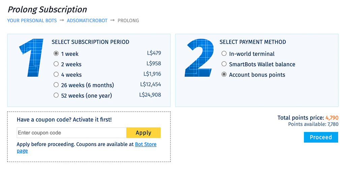Select the 1 week subscription period

tap(56, 53)
